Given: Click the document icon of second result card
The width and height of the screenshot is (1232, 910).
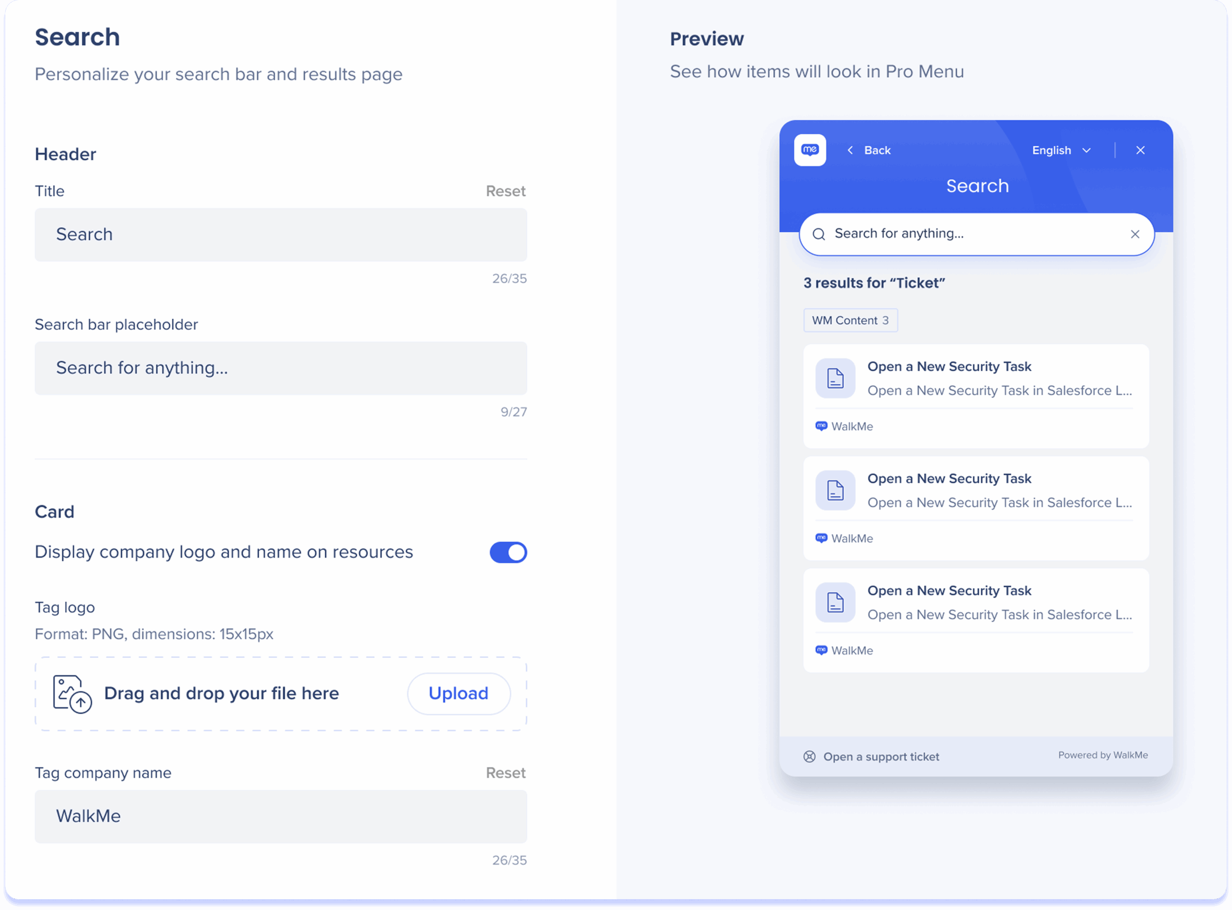Looking at the screenshot, I should click(x=835, y=490).
